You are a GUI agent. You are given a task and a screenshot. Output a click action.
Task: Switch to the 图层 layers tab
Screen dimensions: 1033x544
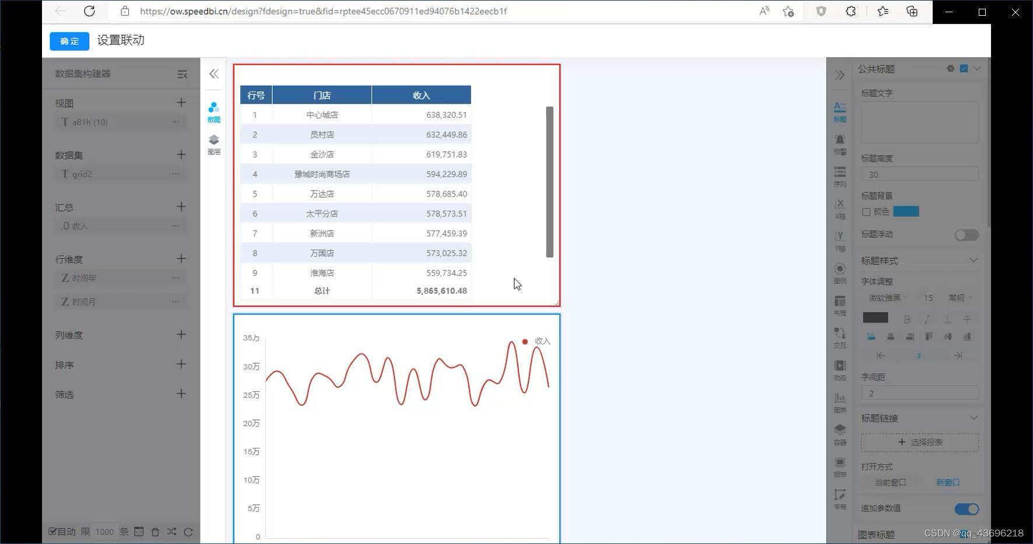click(x=214, y=145)
